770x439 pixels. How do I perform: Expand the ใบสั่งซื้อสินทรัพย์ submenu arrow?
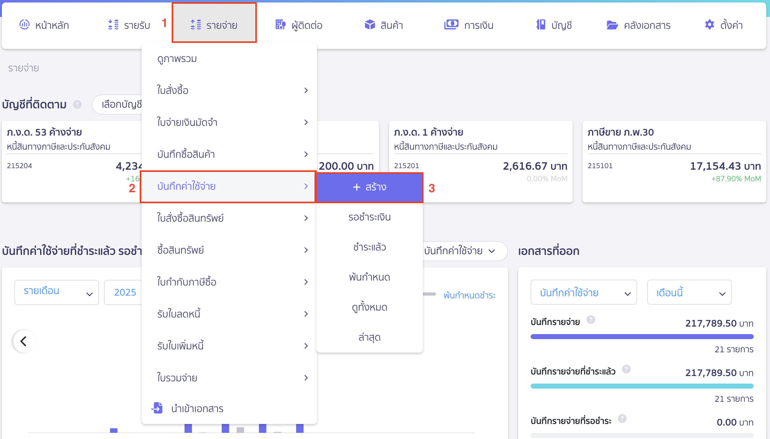coord(306,218)
